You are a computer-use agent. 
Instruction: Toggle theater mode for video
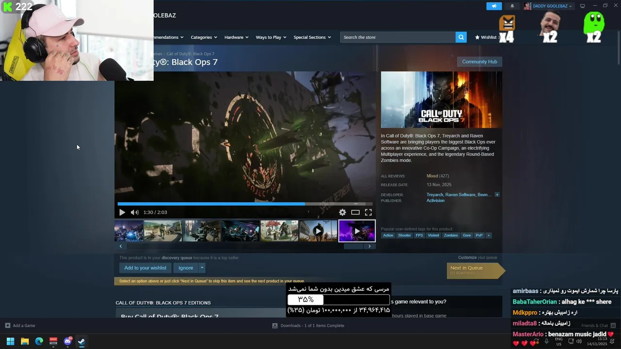coord(356,212)
